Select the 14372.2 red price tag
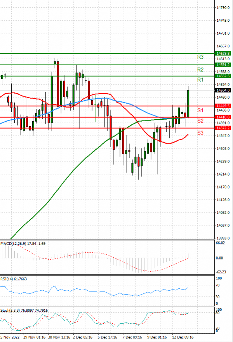The image size is (233, 342). (x=223, y=128)
